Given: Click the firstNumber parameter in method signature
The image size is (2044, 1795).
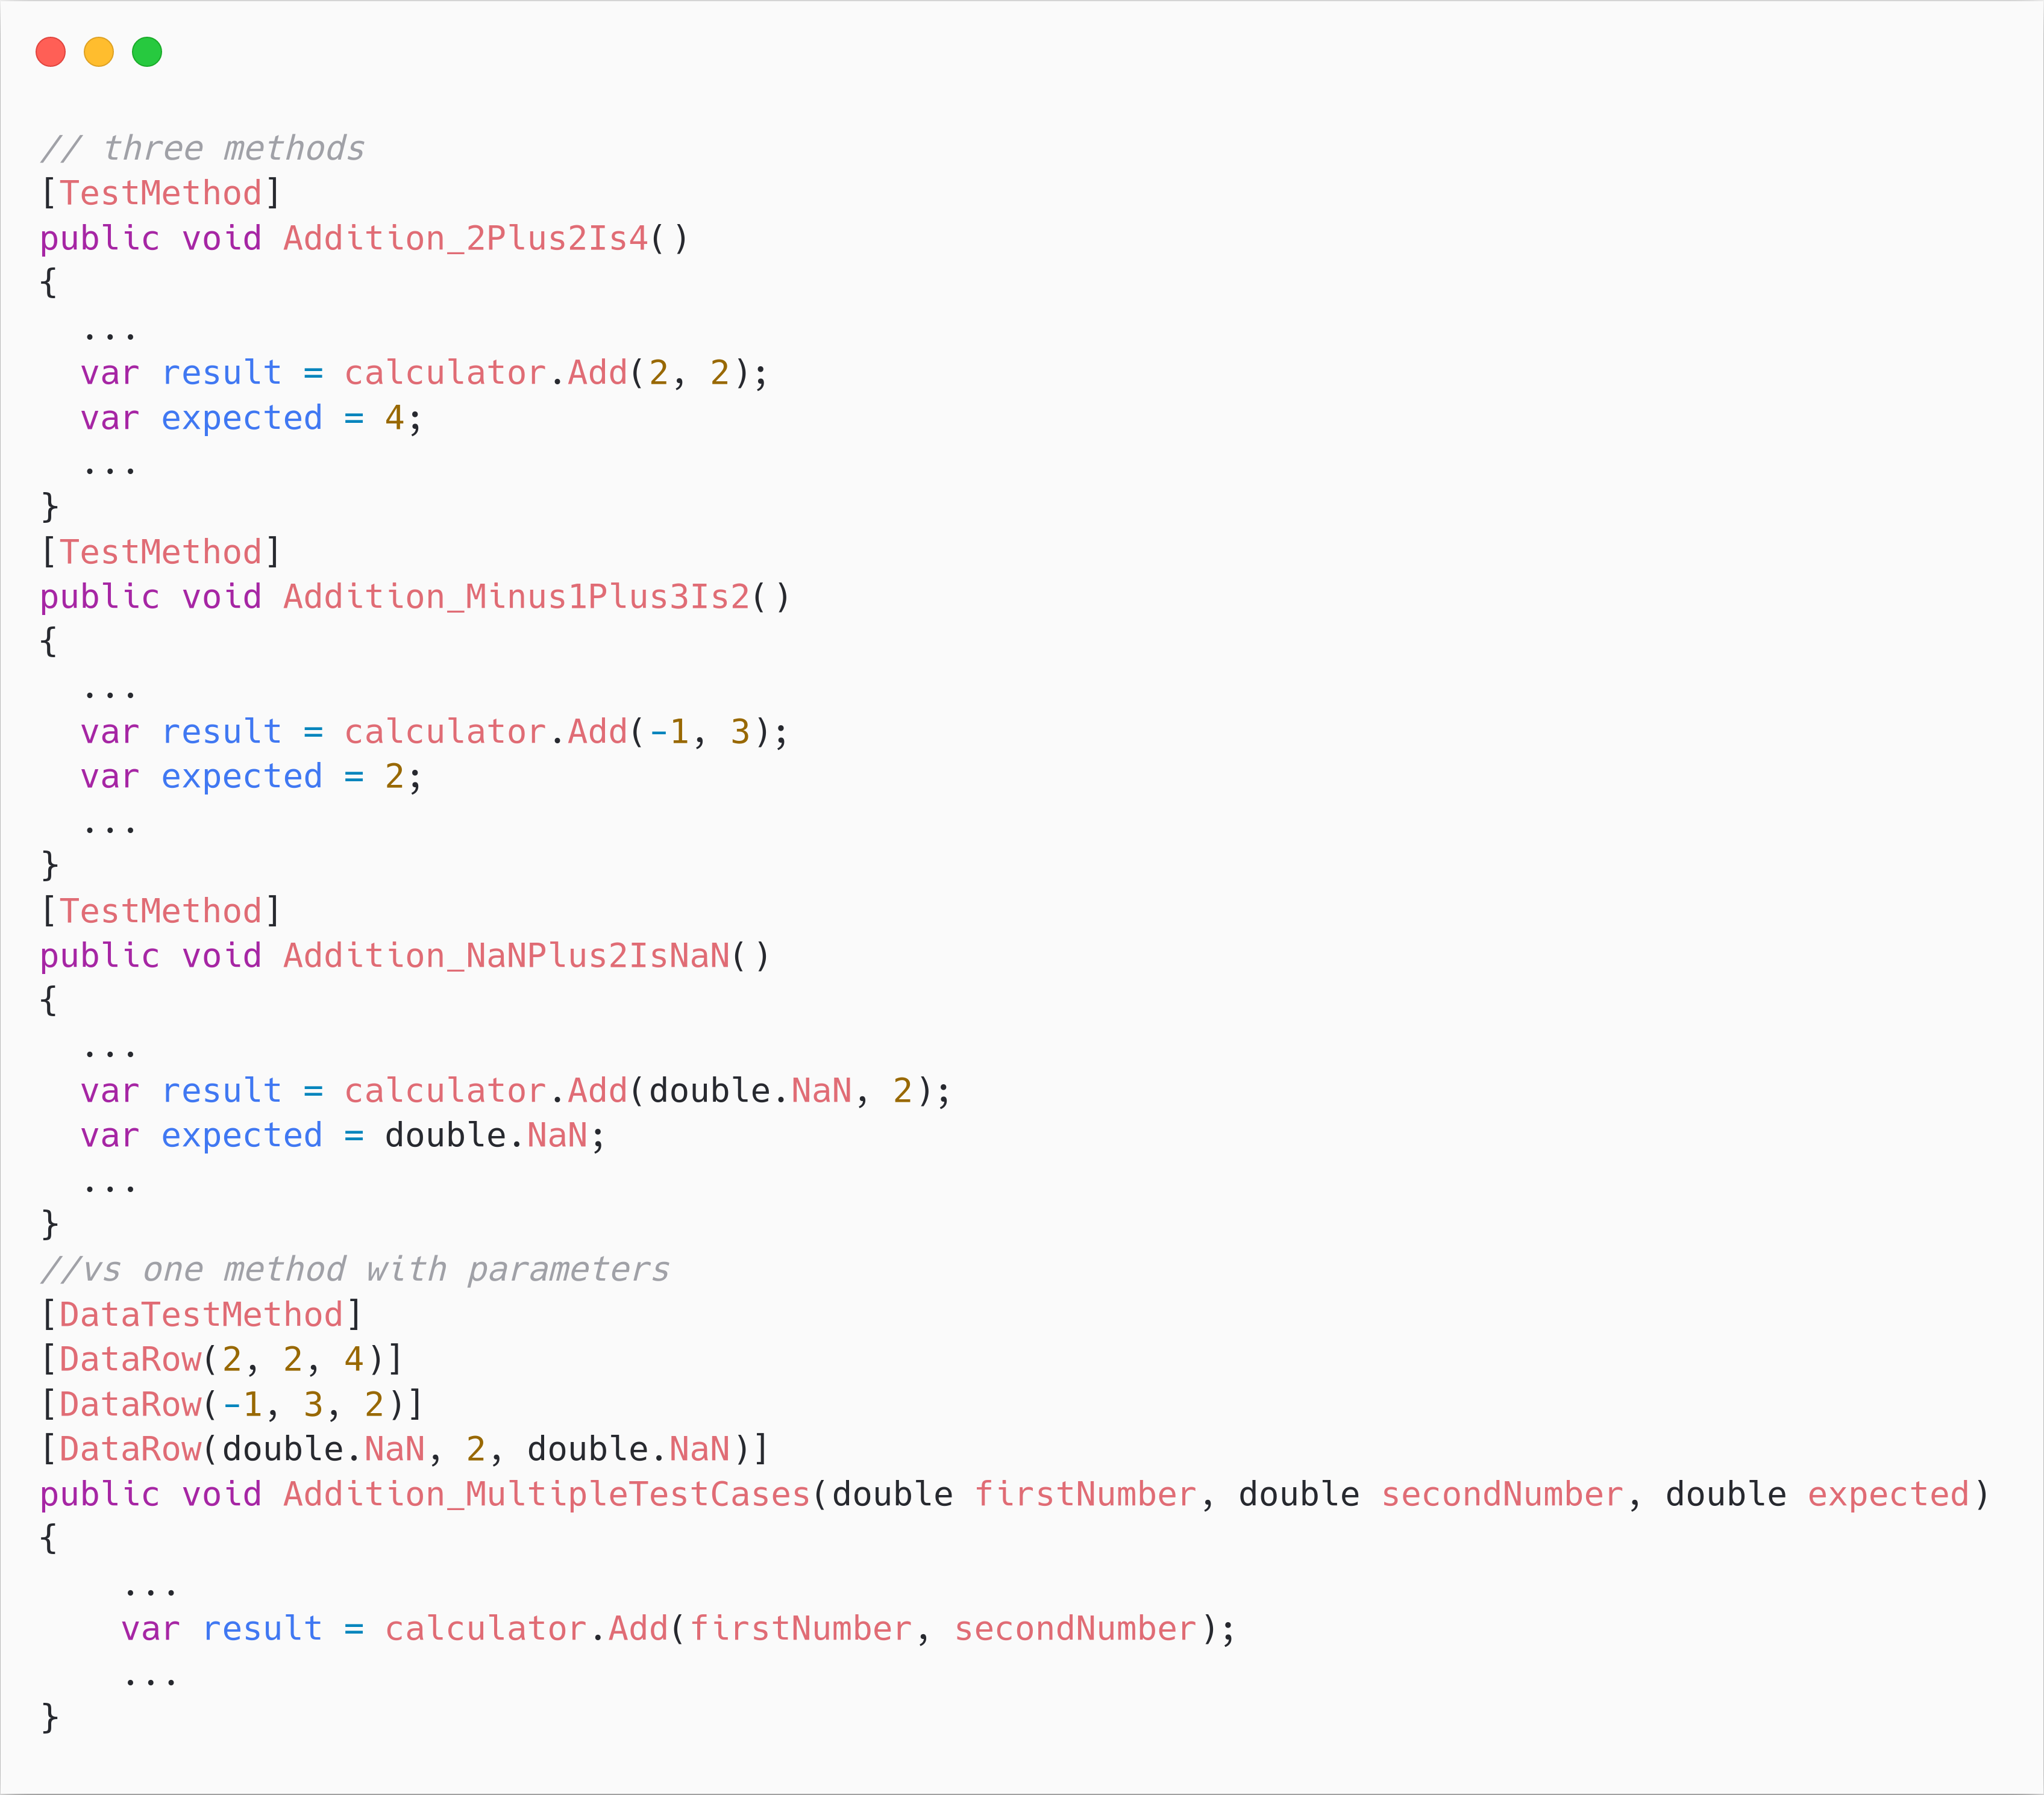Looking at the screenshot, I should click(x=1085, y=1494).
